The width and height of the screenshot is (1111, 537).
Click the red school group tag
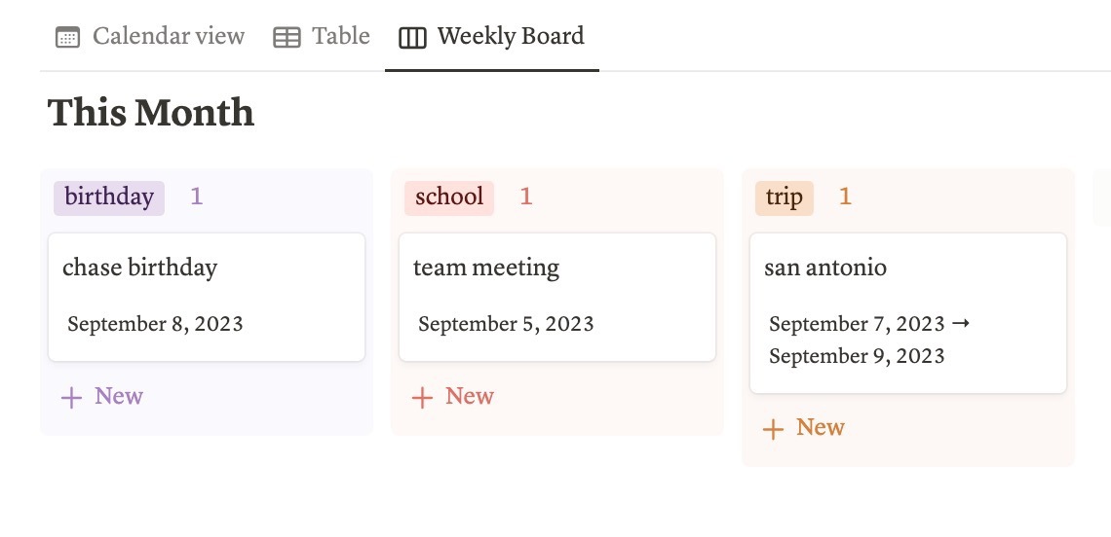click(449, 197)
